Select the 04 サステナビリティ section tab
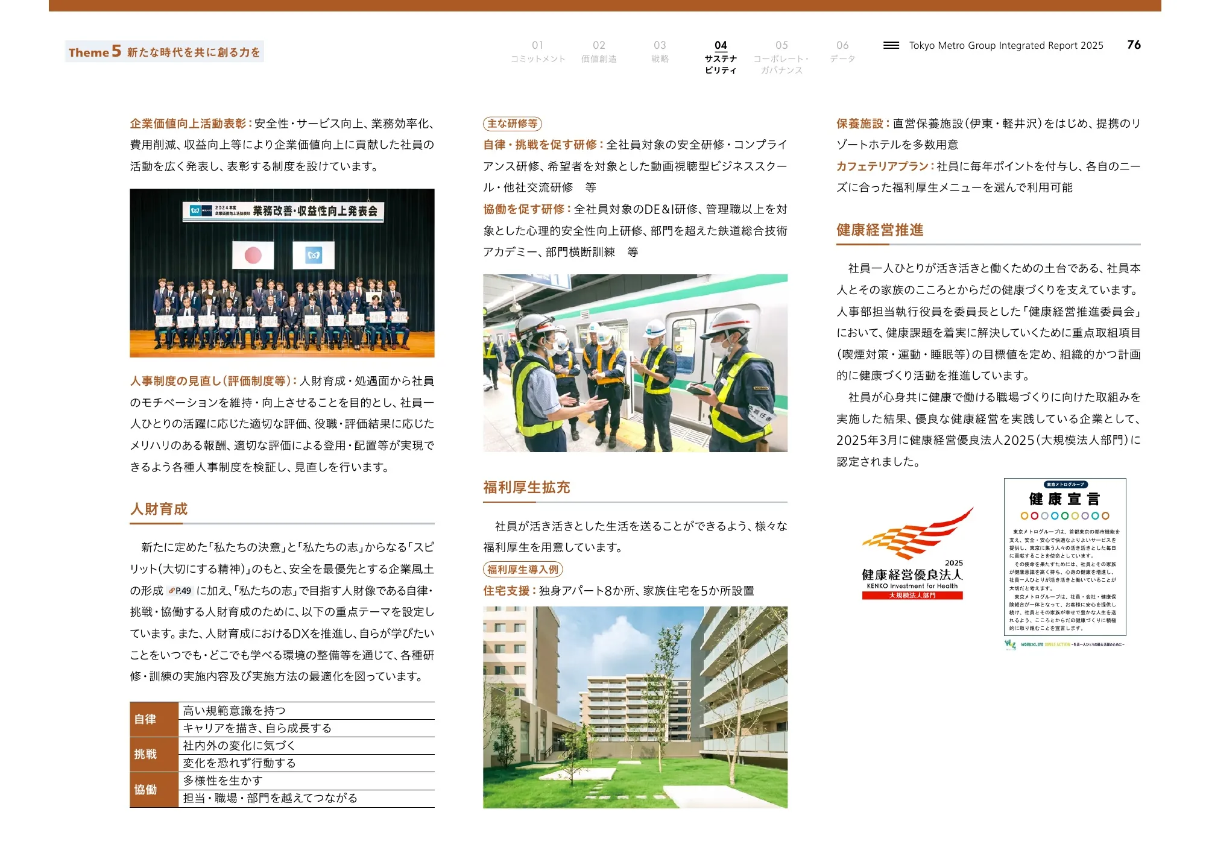1206x853 pixels. tap(721, 57)
